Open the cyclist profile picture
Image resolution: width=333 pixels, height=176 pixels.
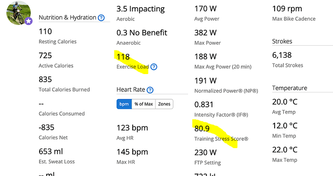point(18,13)
